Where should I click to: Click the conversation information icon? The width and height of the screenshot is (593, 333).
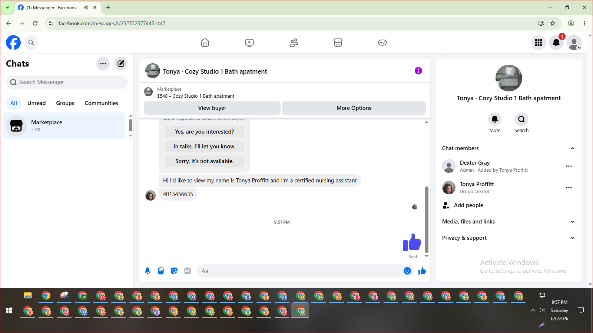[418, 71]
